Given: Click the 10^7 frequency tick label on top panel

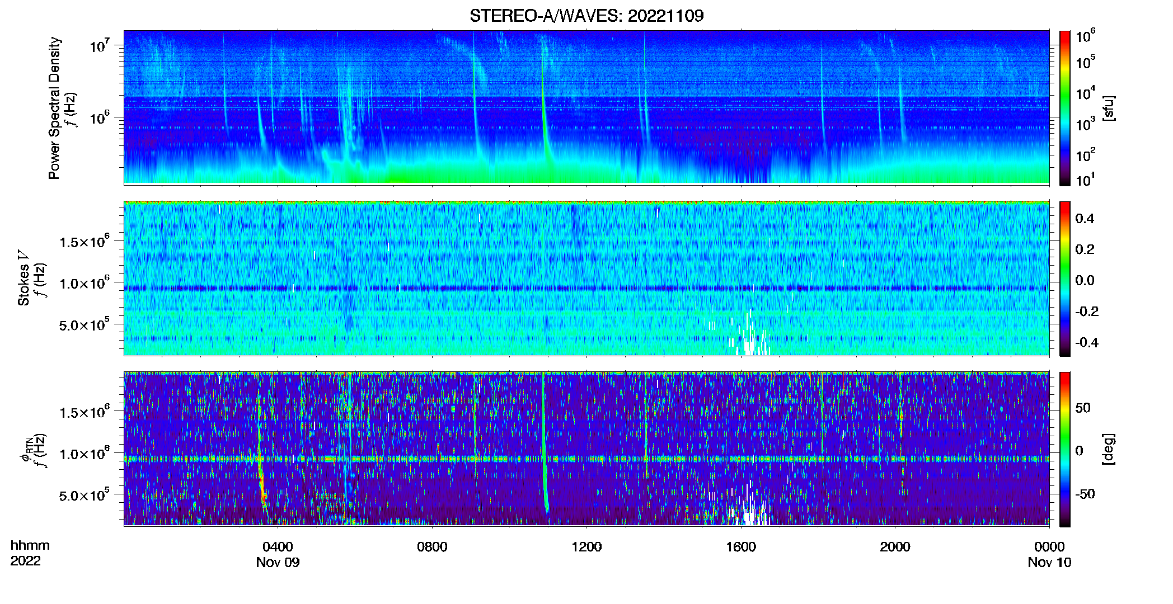Looking at the screenshot, I should [x=100, y=45].
